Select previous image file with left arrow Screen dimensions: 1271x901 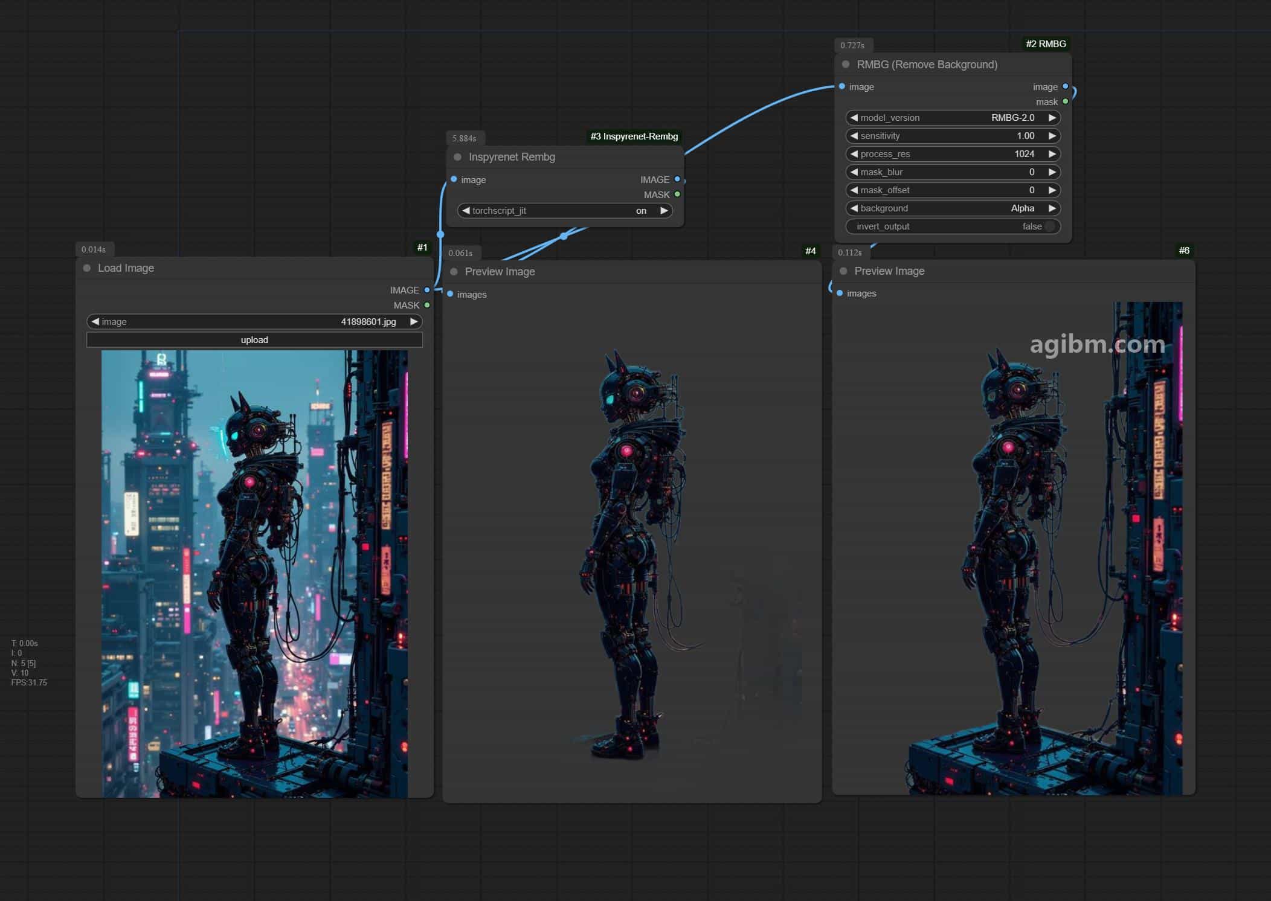pyautogui.click(x=95, y=322)
